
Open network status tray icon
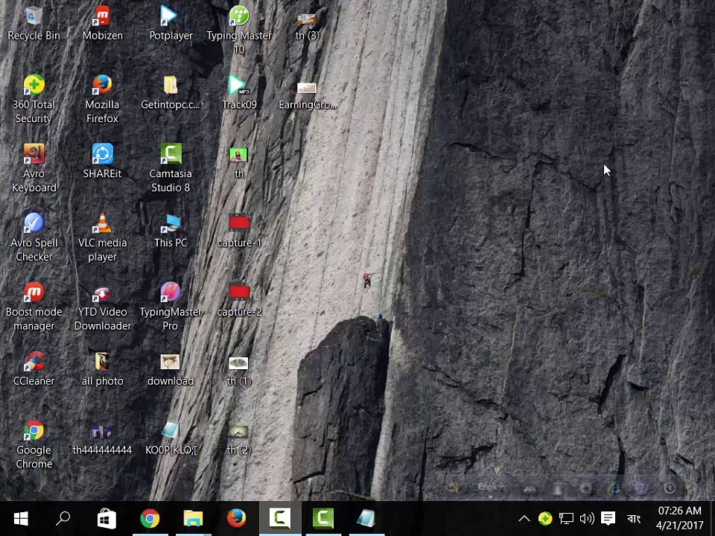[566, 518]
